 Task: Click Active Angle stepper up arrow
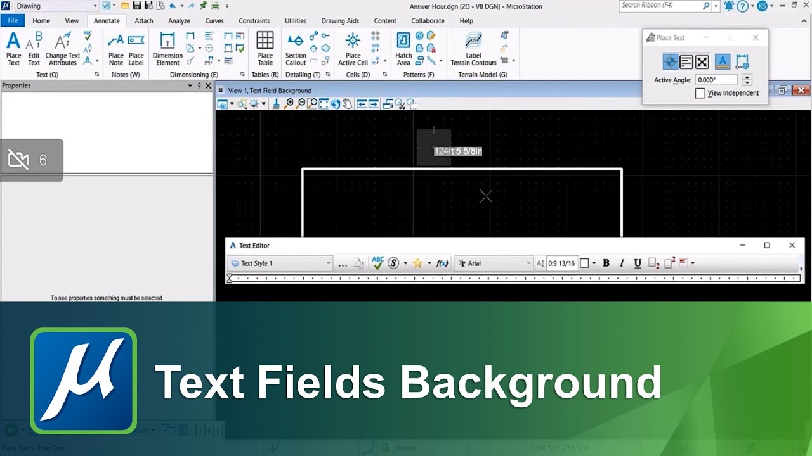click(747, 77)
